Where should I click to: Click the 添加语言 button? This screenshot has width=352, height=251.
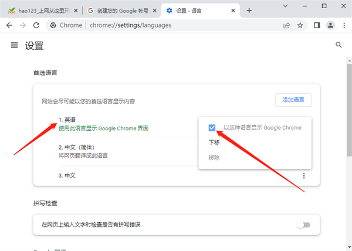pos(293,100)
